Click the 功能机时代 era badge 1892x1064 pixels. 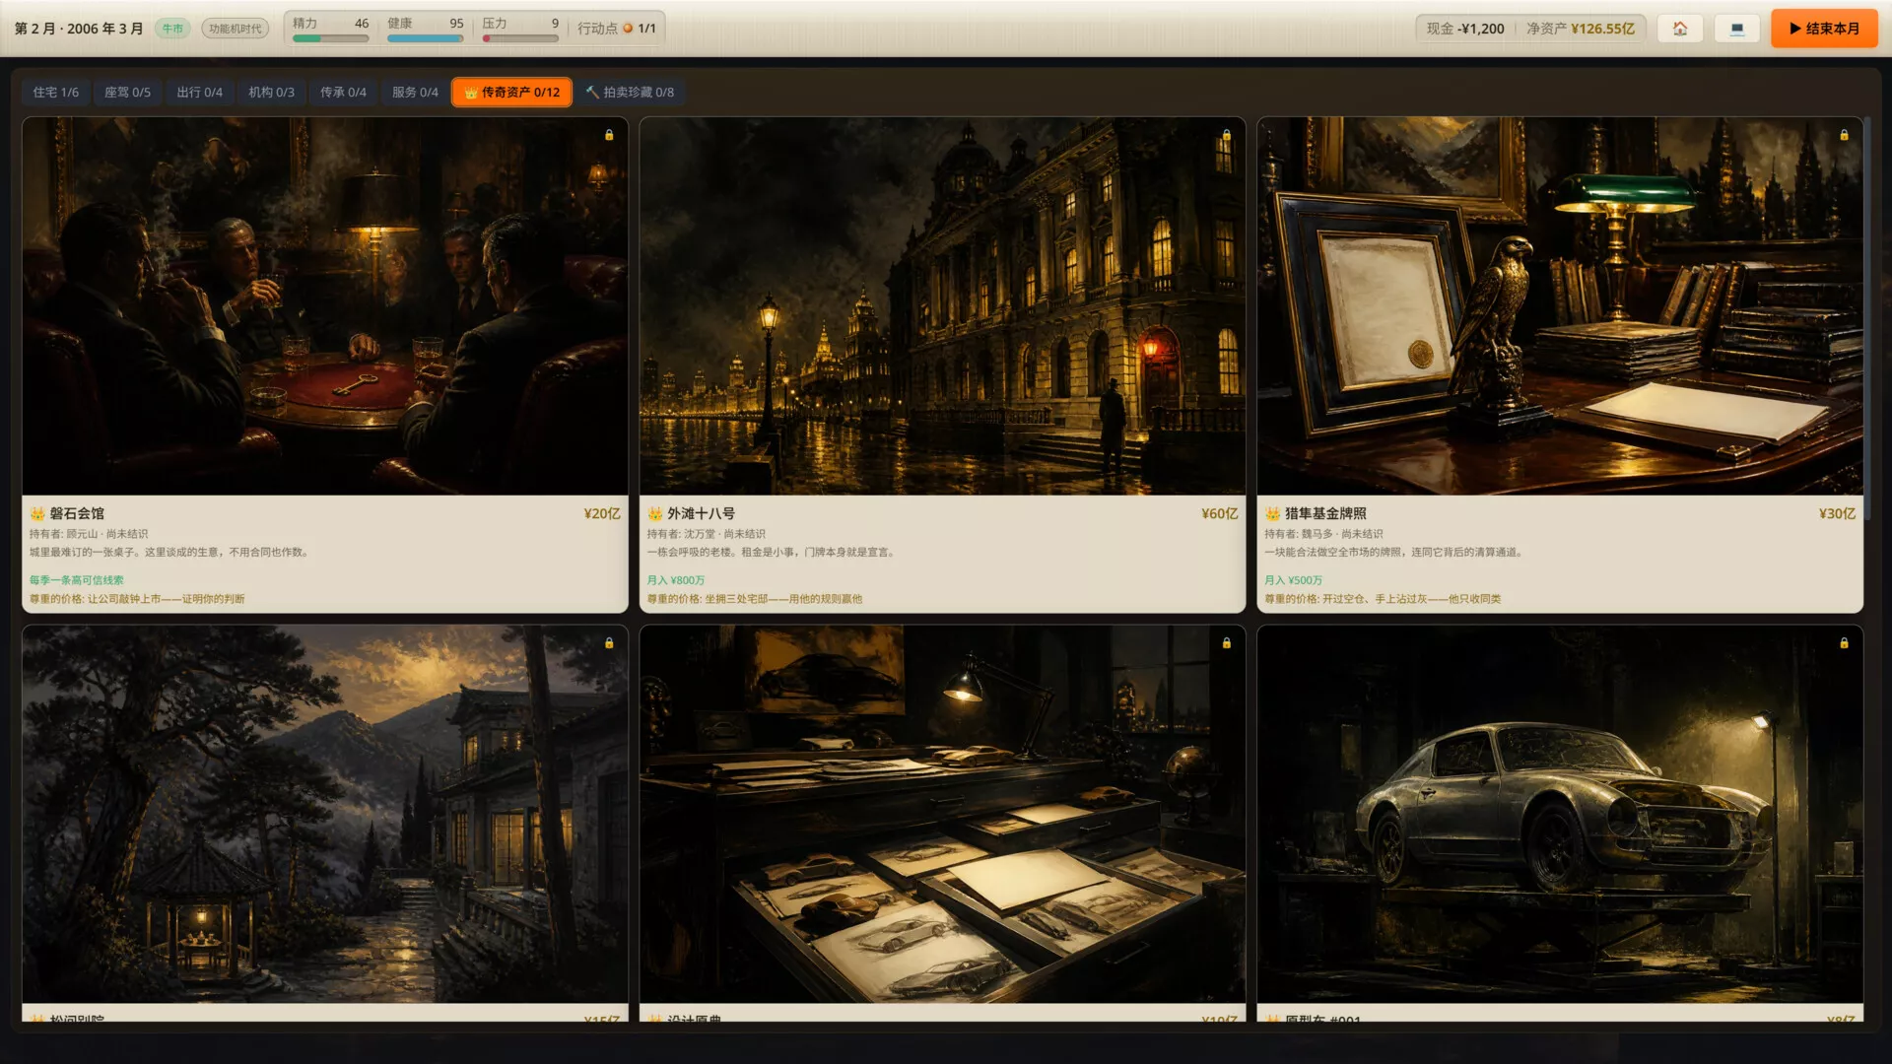click(236, 29)
